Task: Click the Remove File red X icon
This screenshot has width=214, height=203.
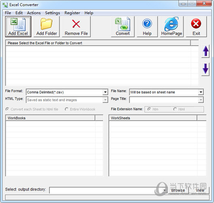Action: tap(76, 27)
